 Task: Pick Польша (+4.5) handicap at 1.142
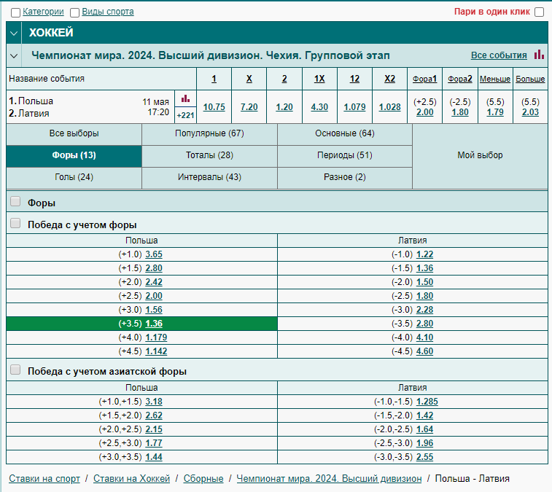click(x=156, y=351)
